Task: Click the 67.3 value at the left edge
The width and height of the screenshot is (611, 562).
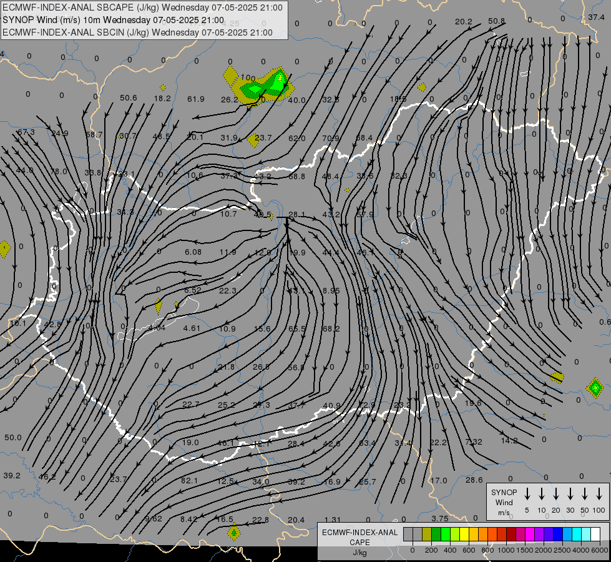Action: [26, 132]
